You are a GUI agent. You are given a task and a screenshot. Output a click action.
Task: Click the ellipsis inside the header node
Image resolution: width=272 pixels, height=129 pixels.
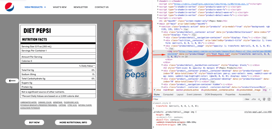[x=170, y=1]
